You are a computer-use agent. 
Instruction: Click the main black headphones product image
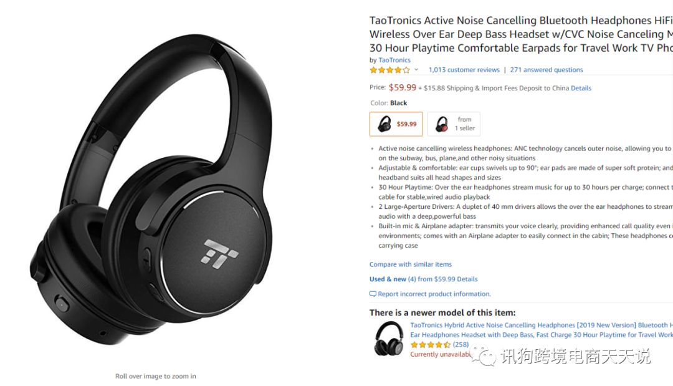pos(151,189)
